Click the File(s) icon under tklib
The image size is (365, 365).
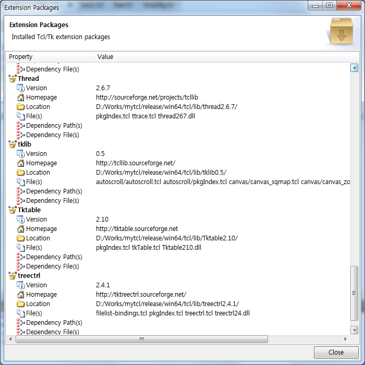21,181
